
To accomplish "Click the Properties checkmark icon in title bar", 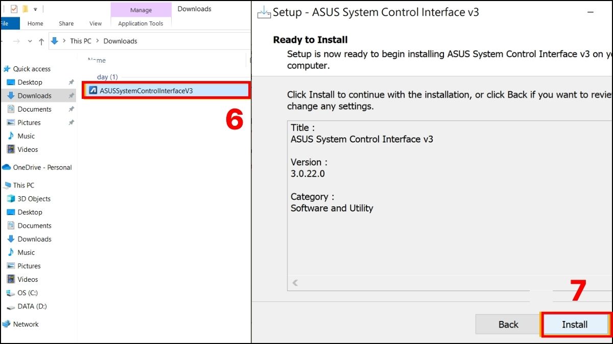I will click(x=14, y=9).
